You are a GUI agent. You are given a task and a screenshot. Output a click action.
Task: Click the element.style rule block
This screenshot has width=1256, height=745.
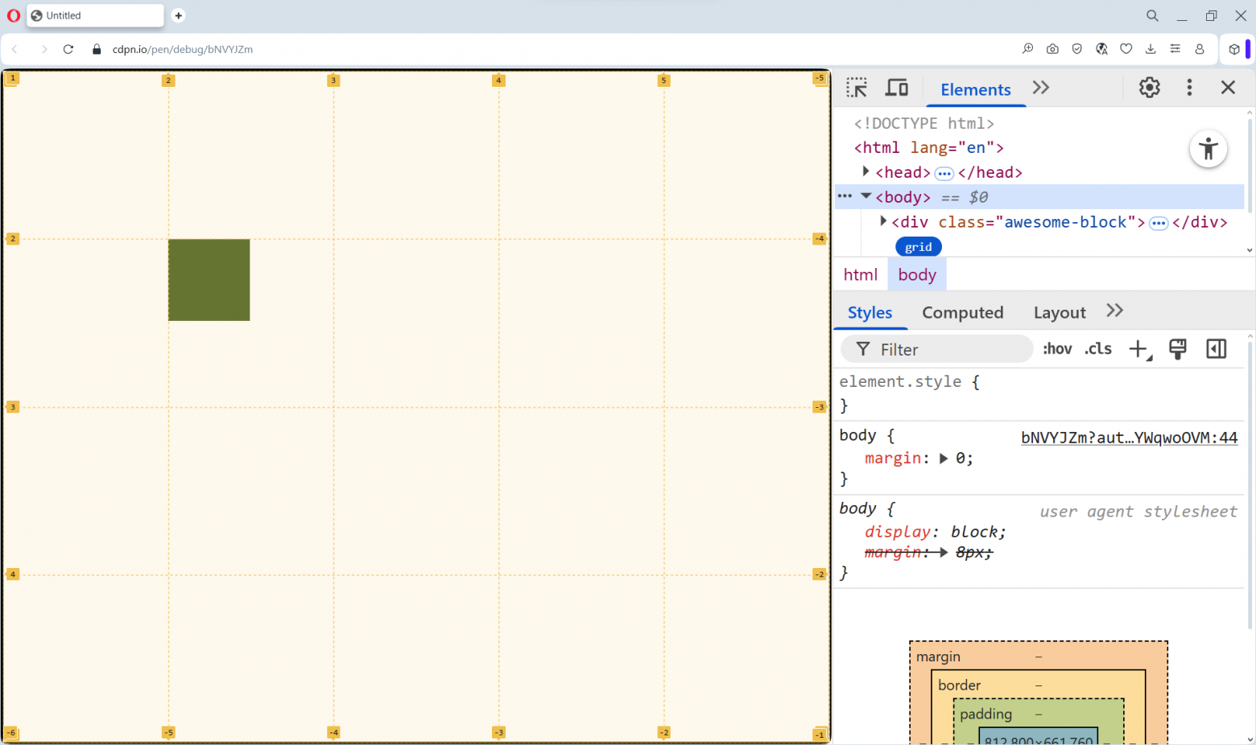(1039, 393)
